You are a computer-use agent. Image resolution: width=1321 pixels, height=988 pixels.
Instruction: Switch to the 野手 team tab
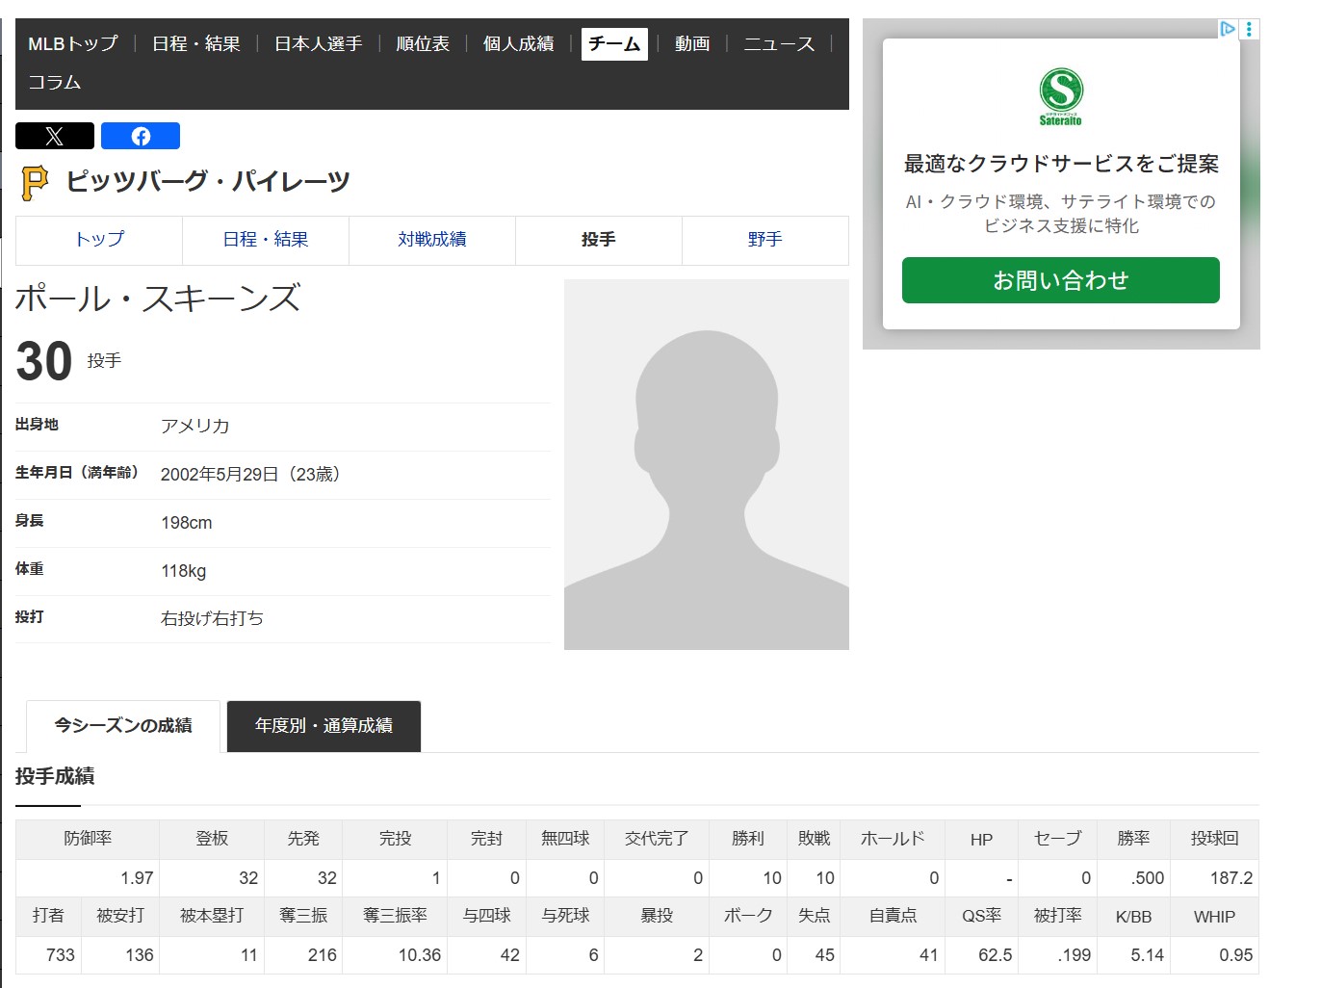[765, 240]
